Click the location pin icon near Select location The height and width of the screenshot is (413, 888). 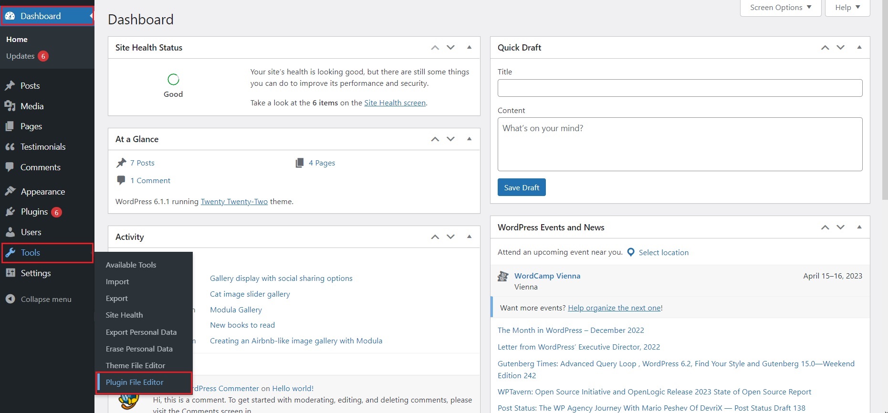631,252
